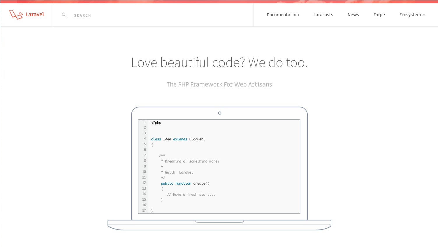Open the Forge nav link
The height and width of the screenshot is (247, 438).
(379, 15)
